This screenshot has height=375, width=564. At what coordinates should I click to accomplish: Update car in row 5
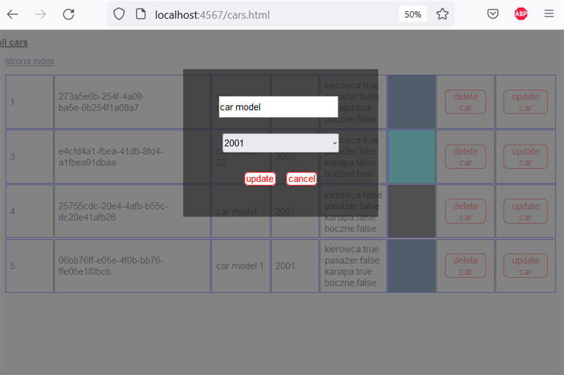525,266
